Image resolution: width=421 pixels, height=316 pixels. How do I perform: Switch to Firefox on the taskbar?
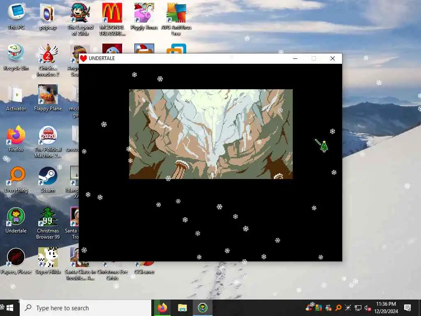pyautogui.click(x=162, y=308)
